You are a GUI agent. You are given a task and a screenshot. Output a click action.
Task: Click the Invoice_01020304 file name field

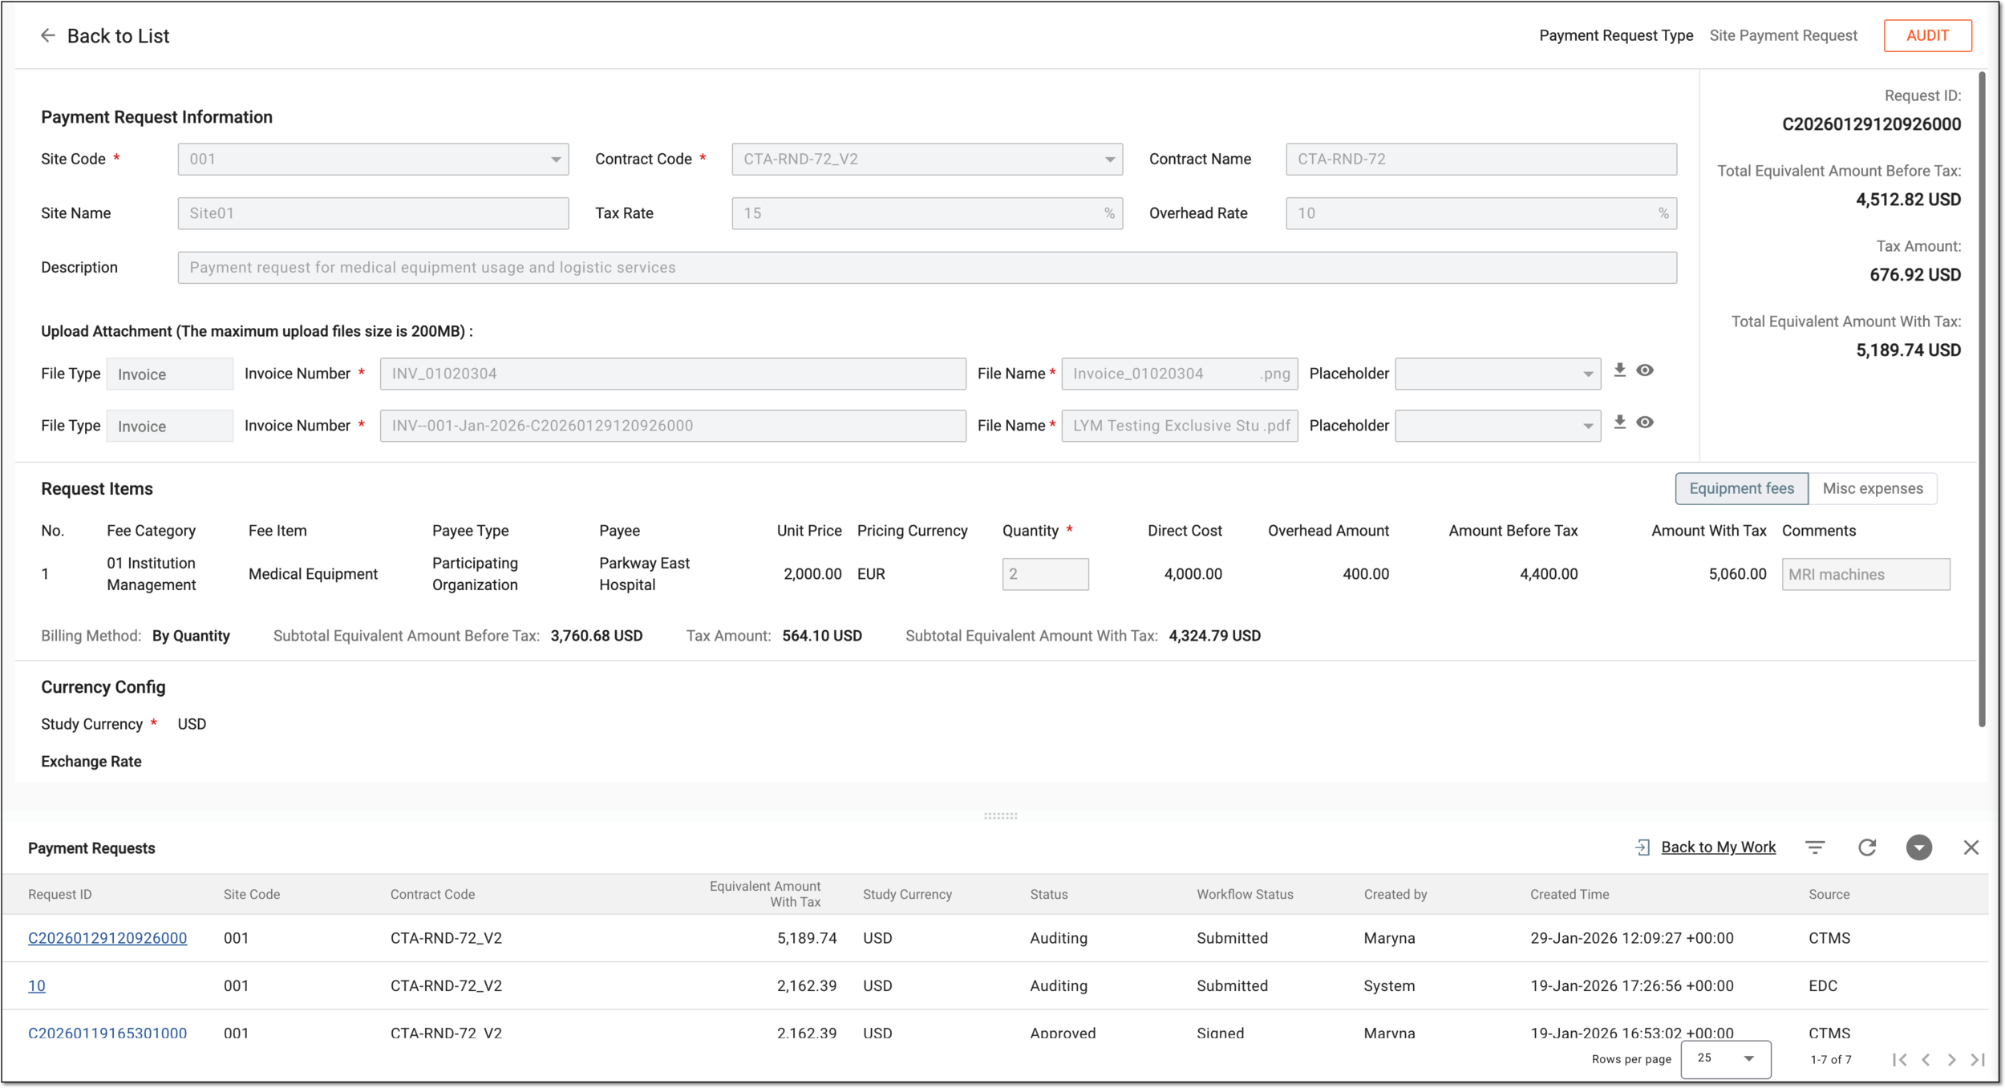(x=1180, y=374)
